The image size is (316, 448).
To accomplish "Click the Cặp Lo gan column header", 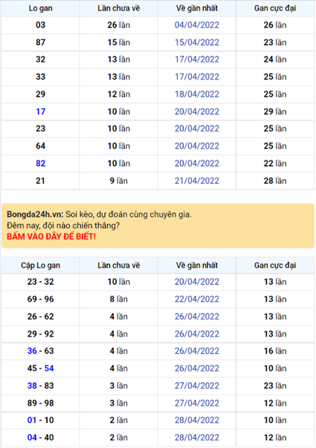I will 41,266.
